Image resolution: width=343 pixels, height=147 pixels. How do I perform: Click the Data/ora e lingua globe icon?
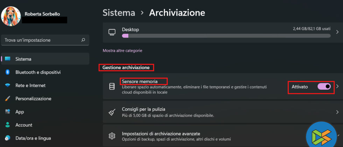click(7, 138)
